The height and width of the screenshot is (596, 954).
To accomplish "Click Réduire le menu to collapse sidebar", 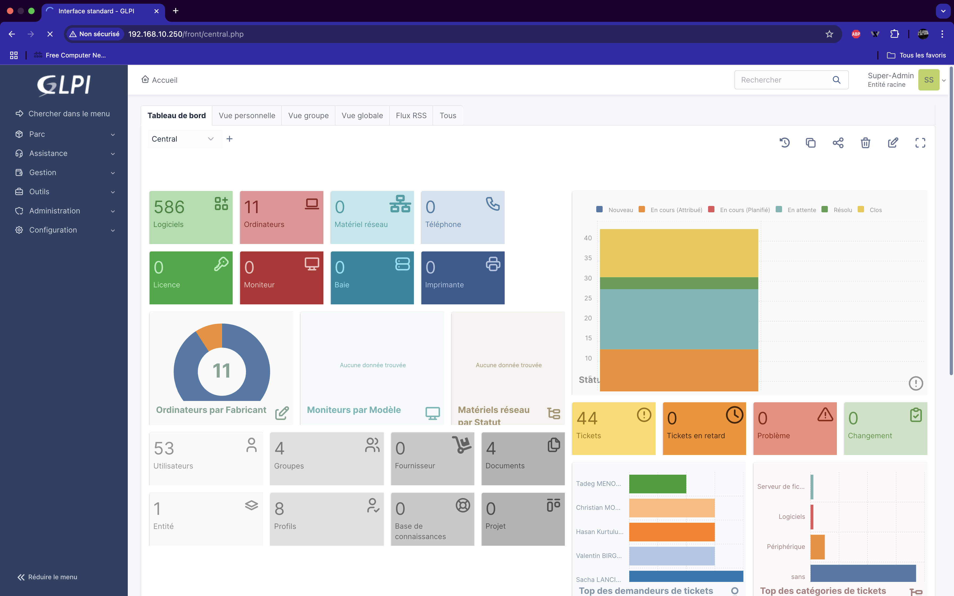I will coord(47,577).
